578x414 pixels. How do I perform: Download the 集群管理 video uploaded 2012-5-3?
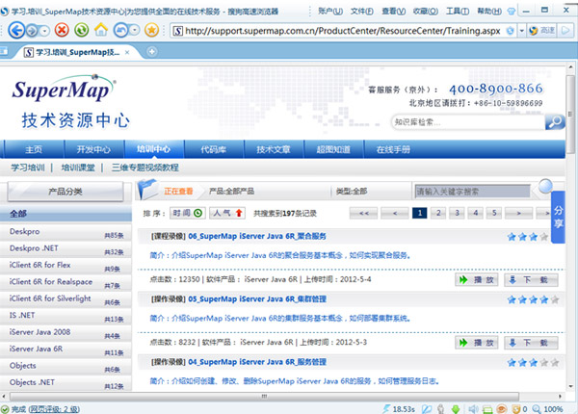(x=531, y=343)
